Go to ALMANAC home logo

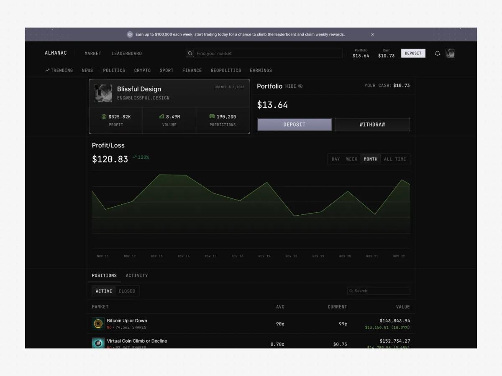56,53
